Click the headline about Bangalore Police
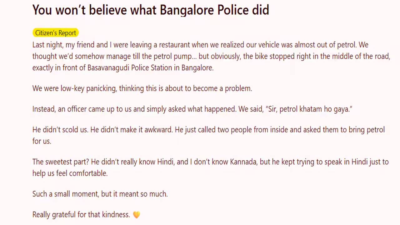Image resolution: width=400 pixels, height=225 pixels. click(151, 10)
